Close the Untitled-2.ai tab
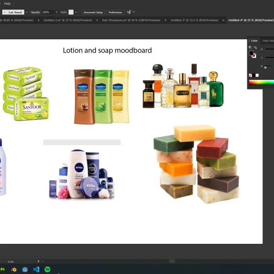Viewport: 274px width, 274px height. coord(97,20)
